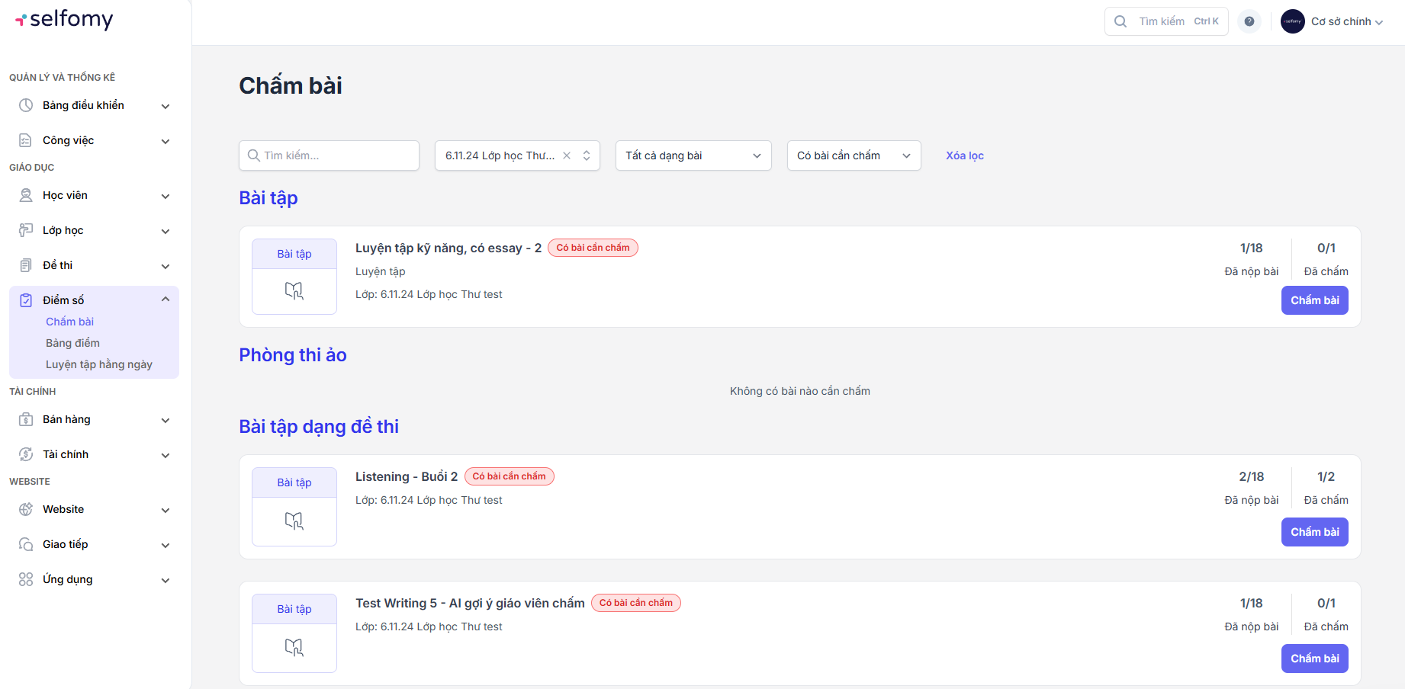Open the Có bài cần chấm filter dropdown

click(x=853, y=155)
